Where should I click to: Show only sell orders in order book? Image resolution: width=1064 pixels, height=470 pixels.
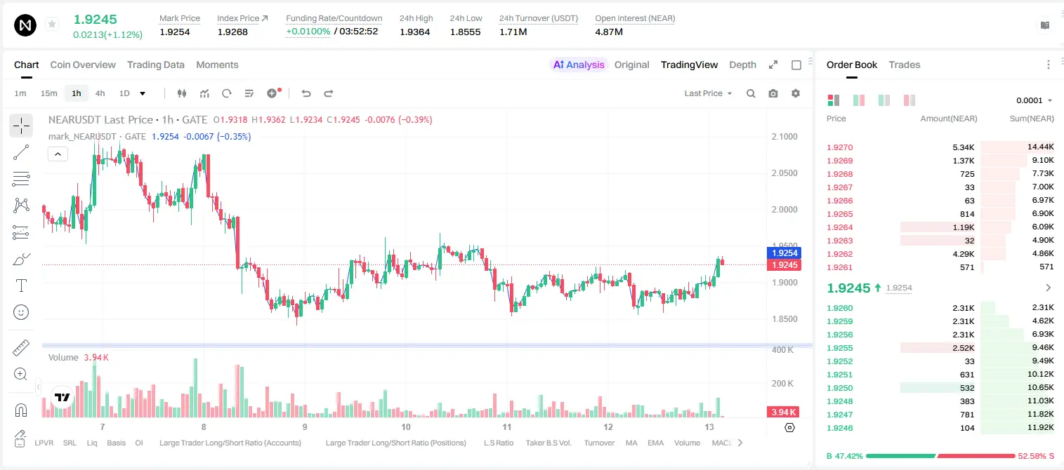point(909,100)
